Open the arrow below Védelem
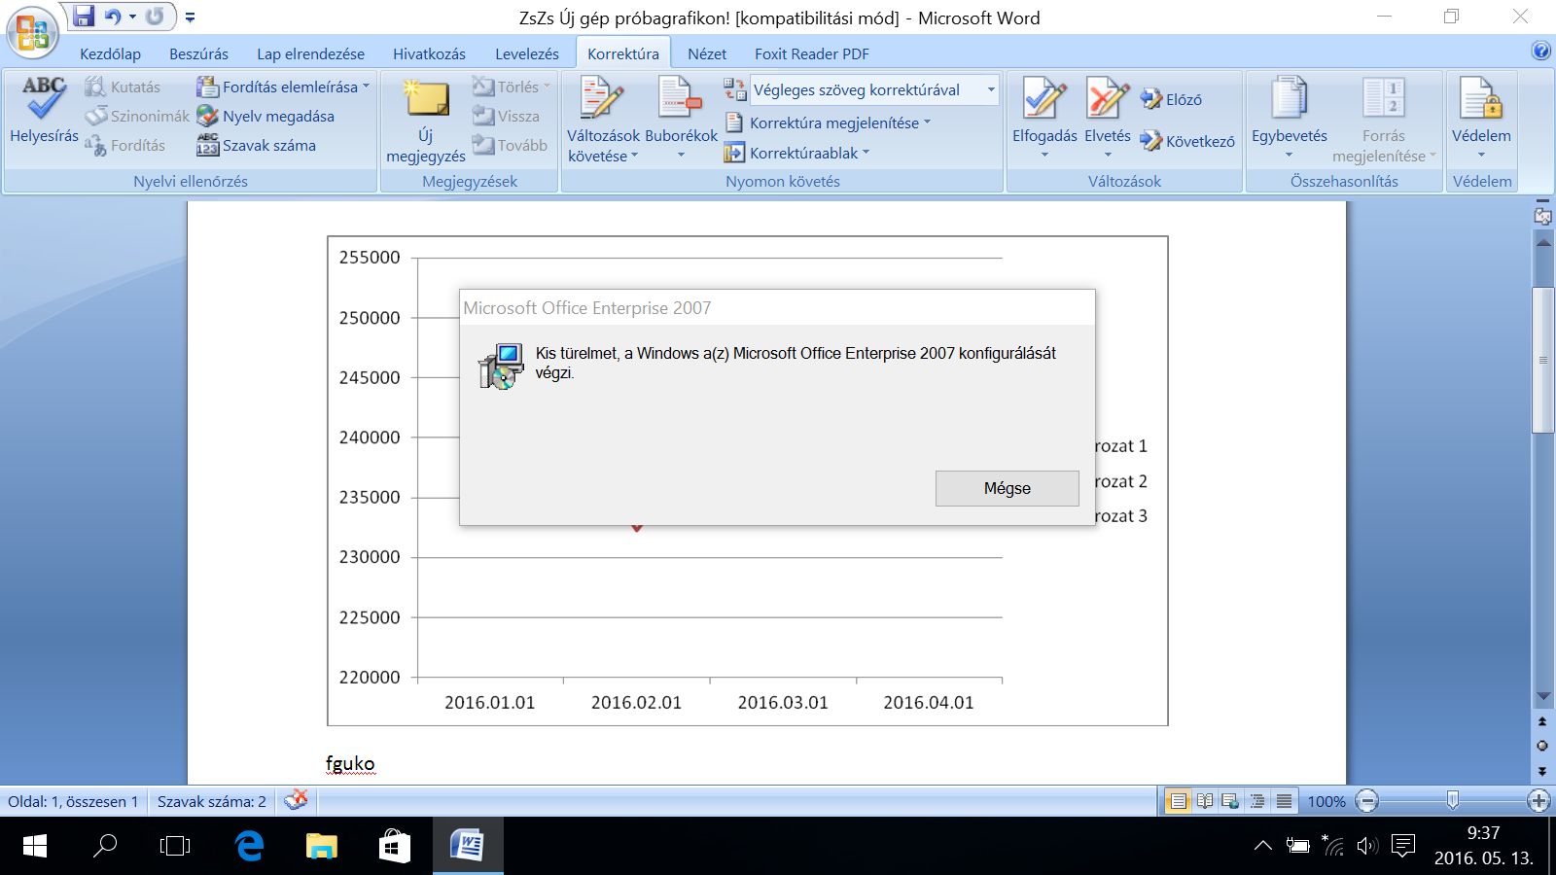 click(x=1481, y=155)
